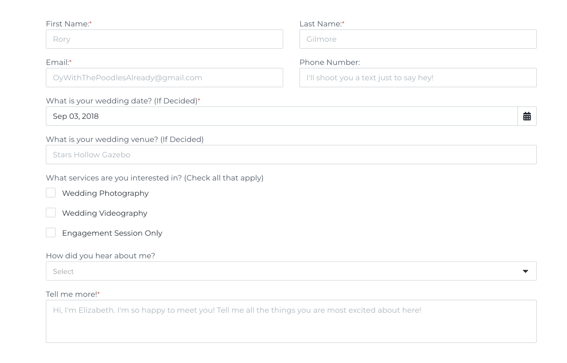Click the dropdown caret arrow in Select field

pyautogui.click(x=525, y=271)
